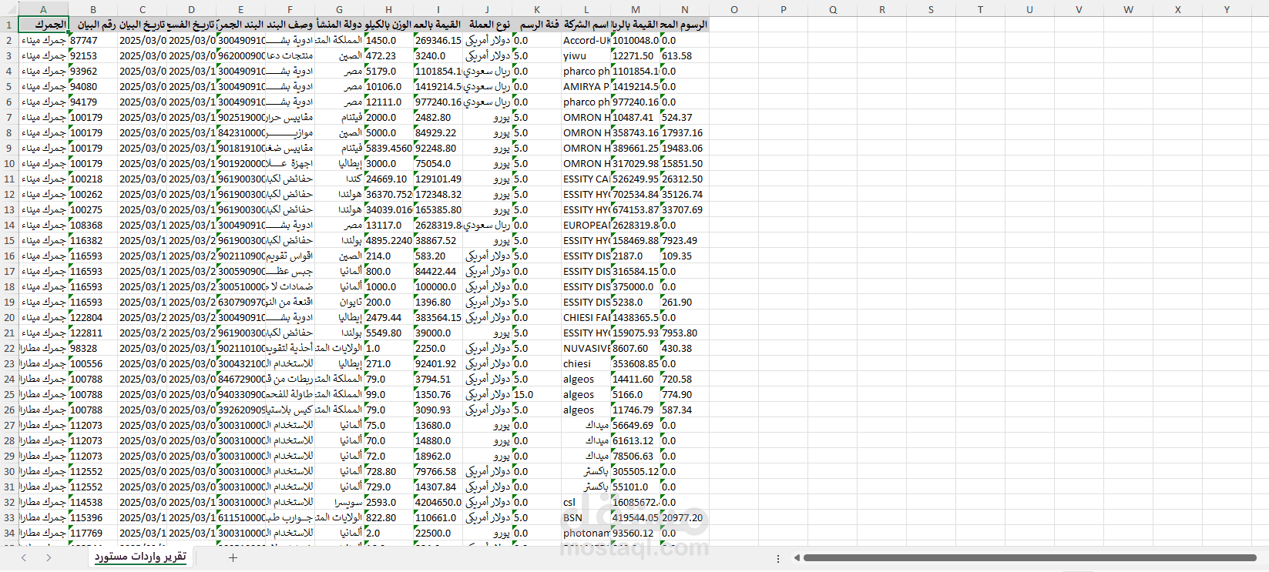Select cell with declaration number 122811
Screen dimensions: 1269x572
click(93, 333)
